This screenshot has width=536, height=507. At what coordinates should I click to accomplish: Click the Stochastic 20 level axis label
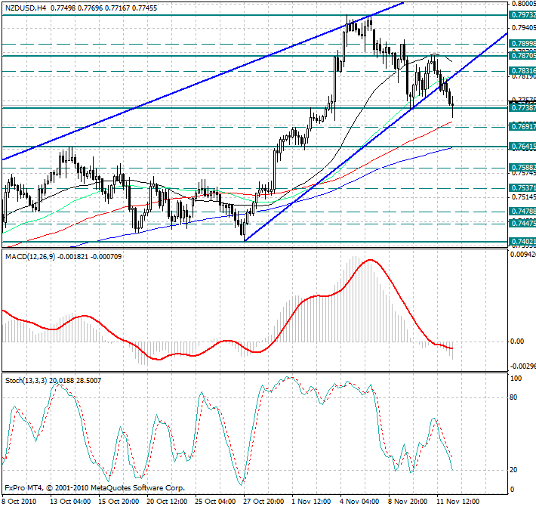[513, 470]
